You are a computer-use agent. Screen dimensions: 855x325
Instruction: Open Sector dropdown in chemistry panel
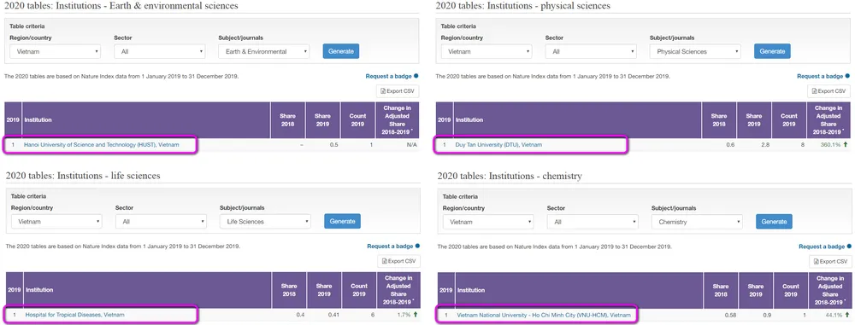pos(593,222)
